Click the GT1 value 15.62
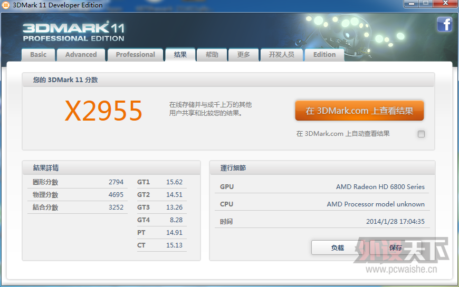The width and height of the screenshot is (459, 287). click(x=174, y=182)
